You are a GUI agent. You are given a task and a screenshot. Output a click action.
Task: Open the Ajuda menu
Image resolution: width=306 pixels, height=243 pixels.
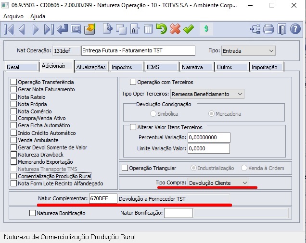pos(38,16)
